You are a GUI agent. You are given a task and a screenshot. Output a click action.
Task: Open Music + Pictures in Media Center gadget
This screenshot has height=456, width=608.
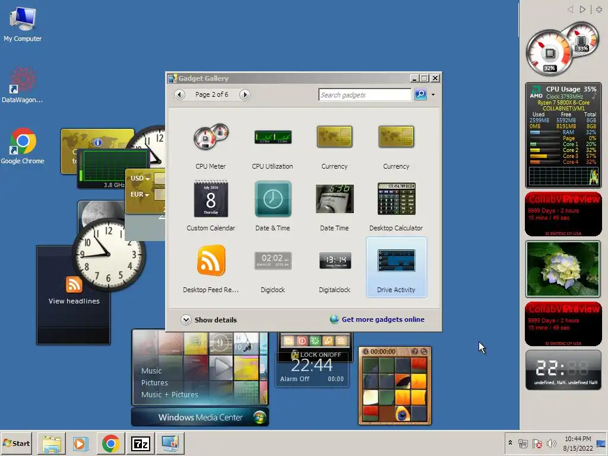click(x=169, y=394)
